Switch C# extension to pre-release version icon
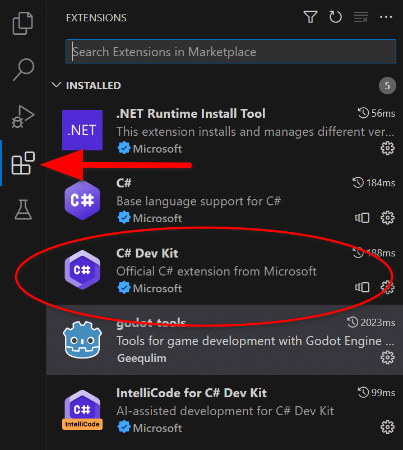The height and width of the screenshot is (450, 403). tap(362, 218)
